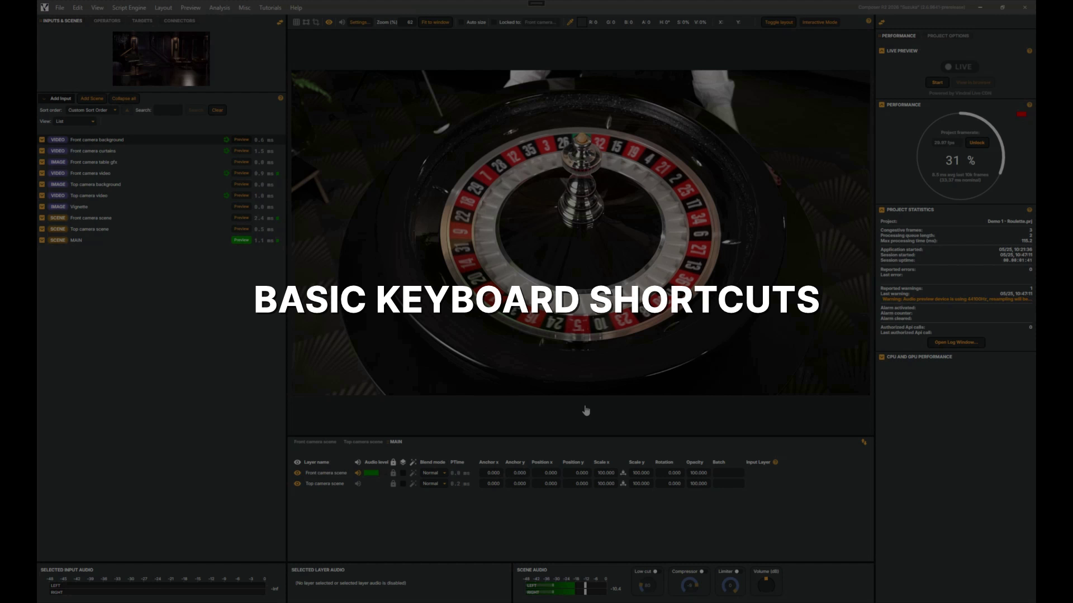The image size is (1073, 603).
Task: Click the Scene Audio level slider handle
Action: 585,588
